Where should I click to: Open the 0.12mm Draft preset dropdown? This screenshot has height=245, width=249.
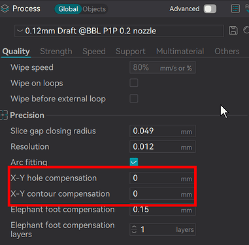click(119, 31)
